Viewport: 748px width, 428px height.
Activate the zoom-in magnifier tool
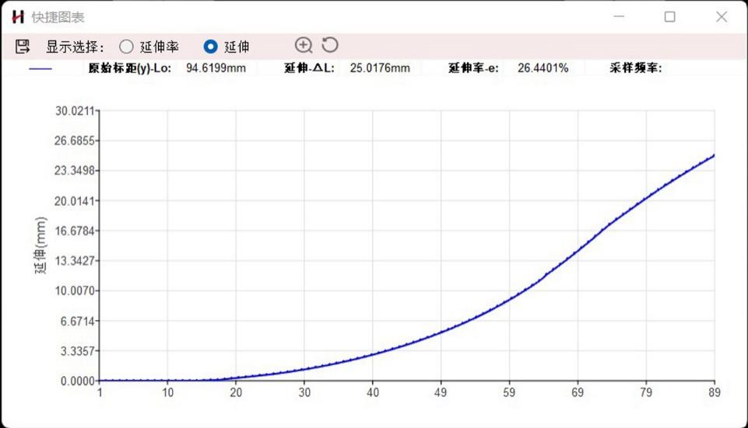tap(304, 46)
